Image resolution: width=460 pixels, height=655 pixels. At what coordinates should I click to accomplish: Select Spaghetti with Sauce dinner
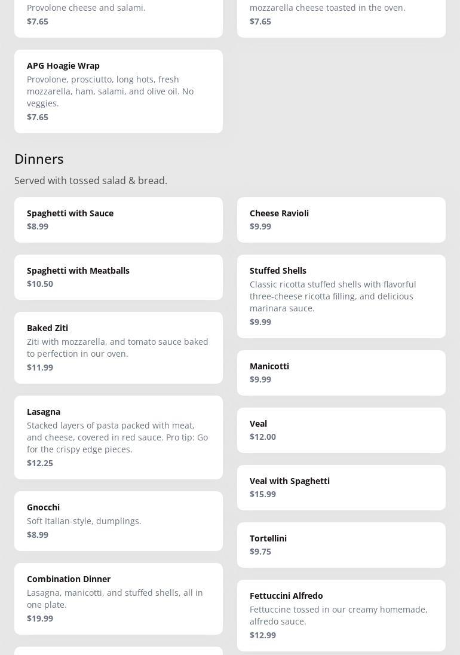118,219
